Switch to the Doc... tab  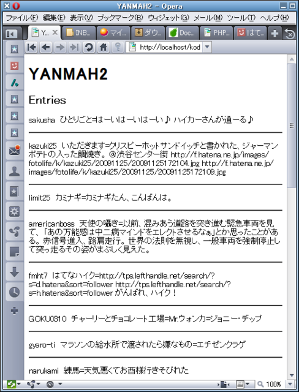click(182, 32)
